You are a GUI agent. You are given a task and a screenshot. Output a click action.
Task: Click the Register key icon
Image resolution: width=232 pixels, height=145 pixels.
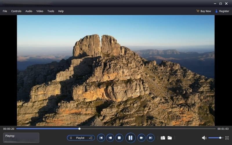(216, 11)
